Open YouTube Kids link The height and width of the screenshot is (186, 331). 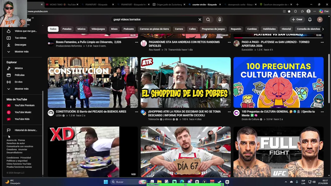coord(22,119)
